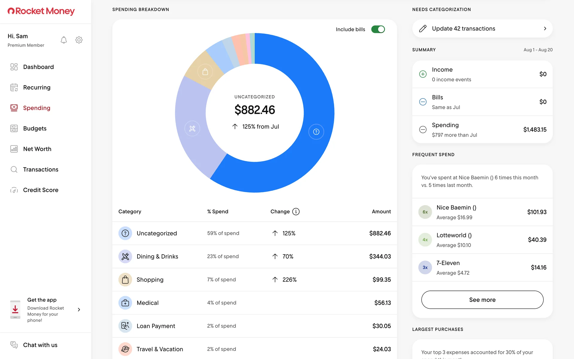Click the dining utensils icon on donut chart
Image resolution: width=574 pixels, height=359 pixels.
pos(192,129)
